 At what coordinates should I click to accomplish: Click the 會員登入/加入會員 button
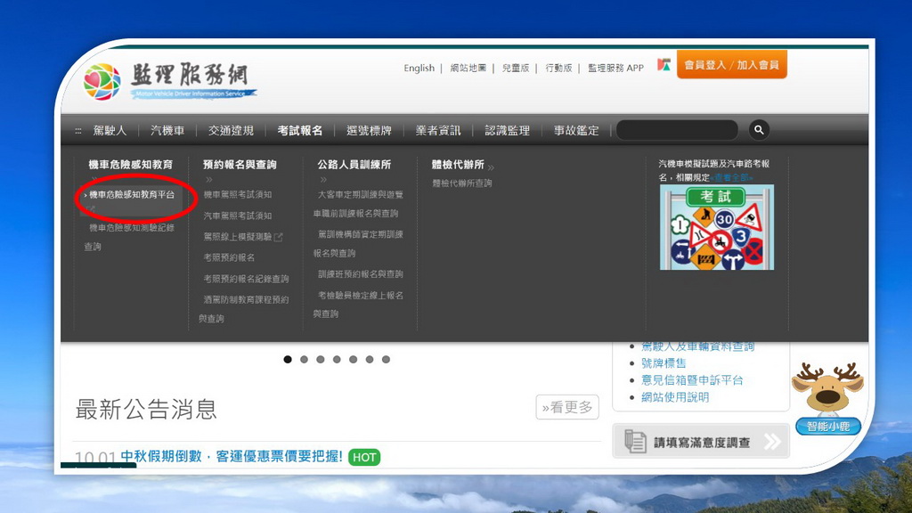click(731, 65)
